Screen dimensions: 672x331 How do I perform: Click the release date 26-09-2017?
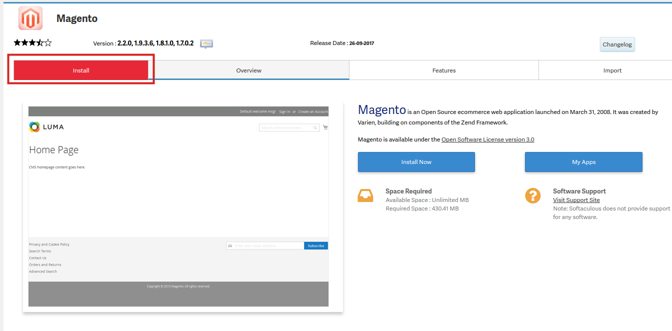(x=362, y=43)
